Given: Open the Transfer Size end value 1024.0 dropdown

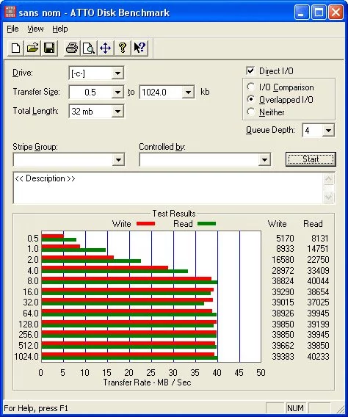Looking at the screenshot, I should pyautogui.click(x=188, y=93).
